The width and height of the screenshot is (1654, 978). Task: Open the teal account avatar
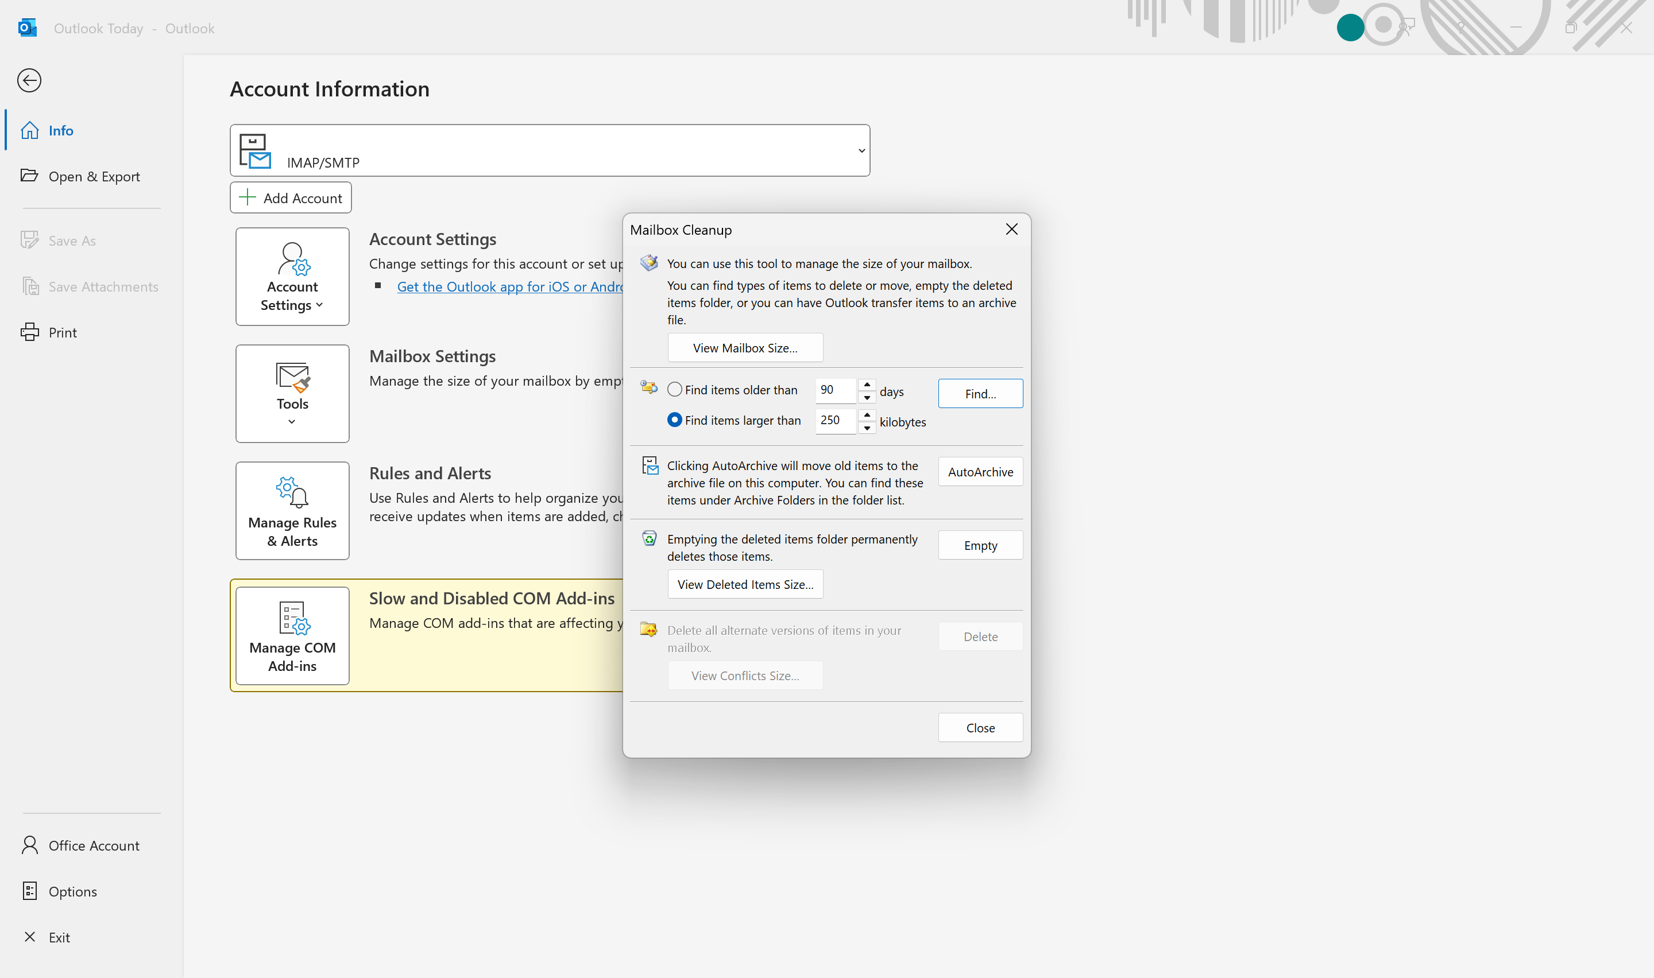[x=1350, y=28]
